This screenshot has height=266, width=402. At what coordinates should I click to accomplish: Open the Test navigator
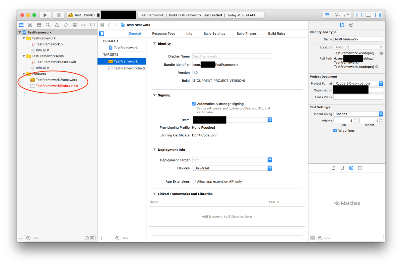(x=66, y=25)
